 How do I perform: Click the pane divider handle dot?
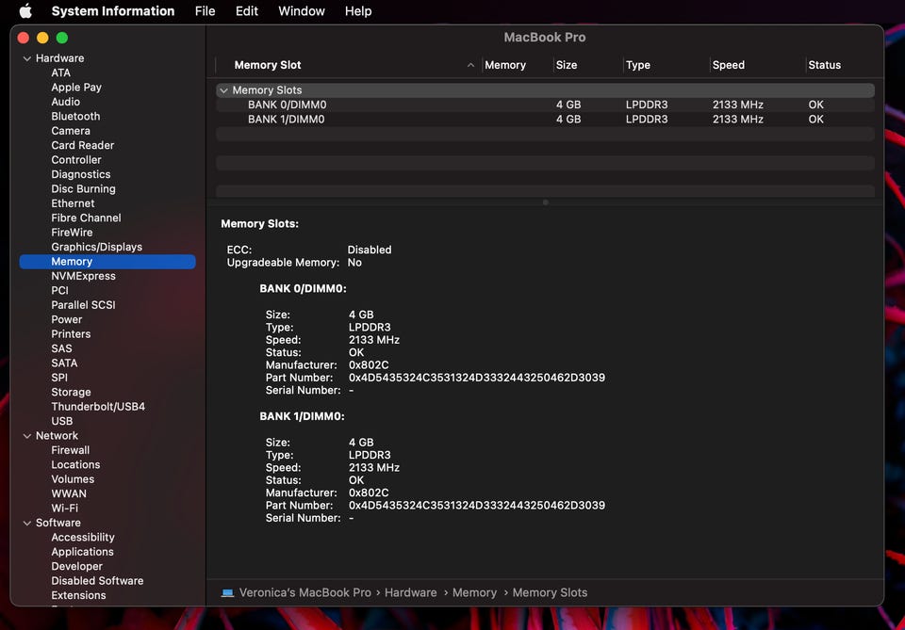pos(545,202)
